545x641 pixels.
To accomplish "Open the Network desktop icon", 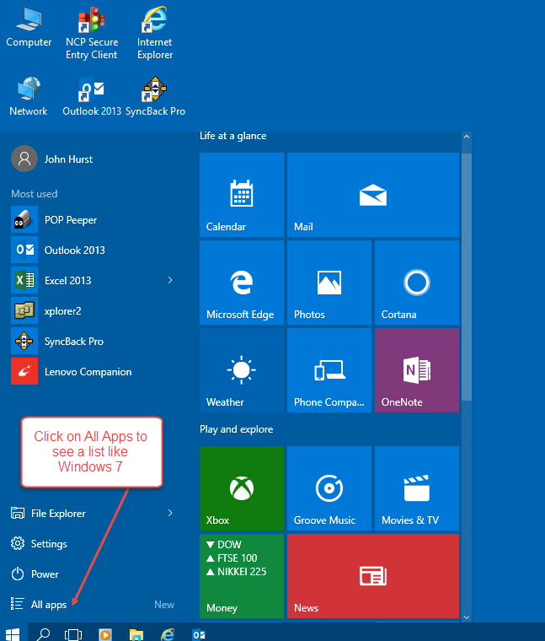I will coord(29,96).
